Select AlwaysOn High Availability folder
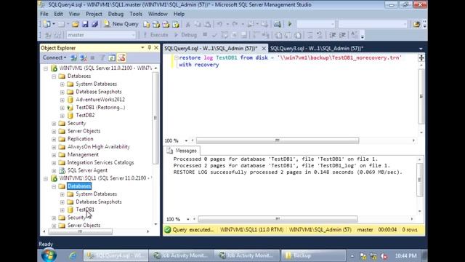The width and height of the screenshot is (465, 262). [x=99, y=147]
